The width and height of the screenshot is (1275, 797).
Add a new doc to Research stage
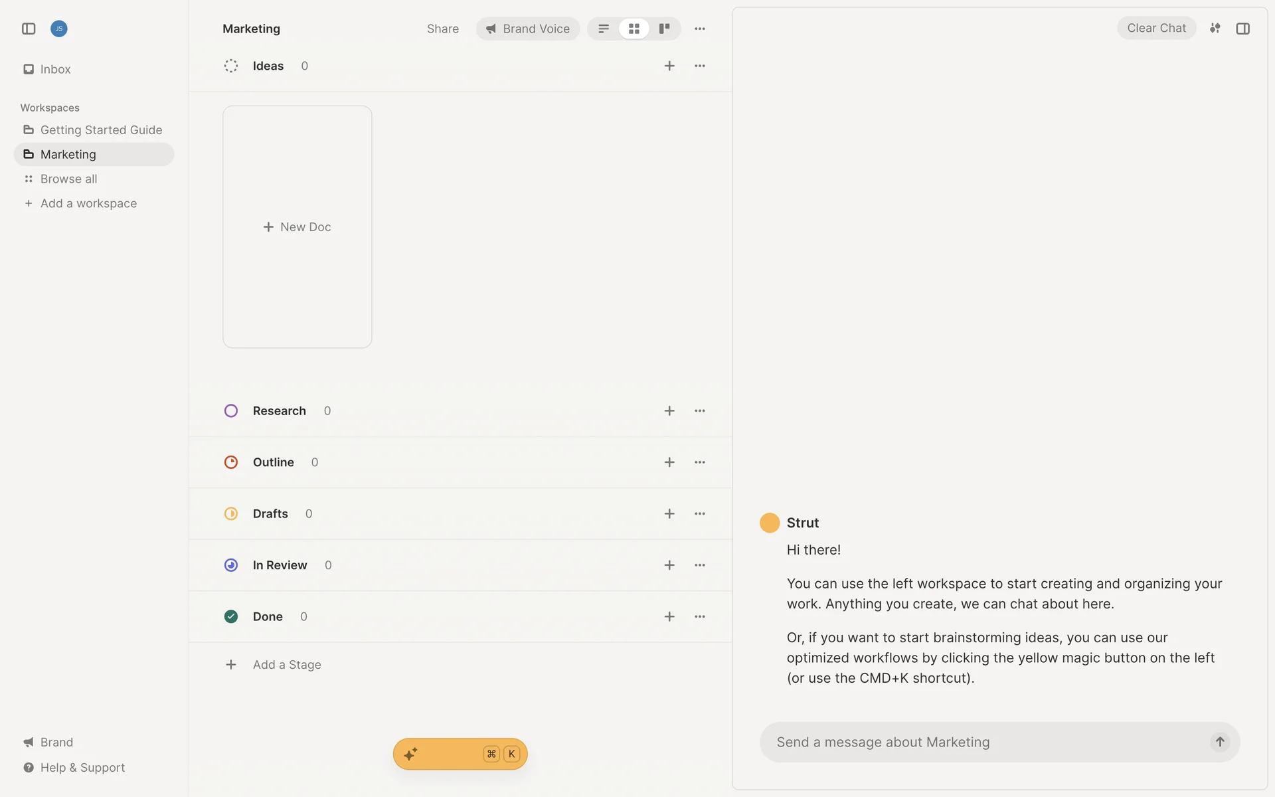tap(669, 411)
